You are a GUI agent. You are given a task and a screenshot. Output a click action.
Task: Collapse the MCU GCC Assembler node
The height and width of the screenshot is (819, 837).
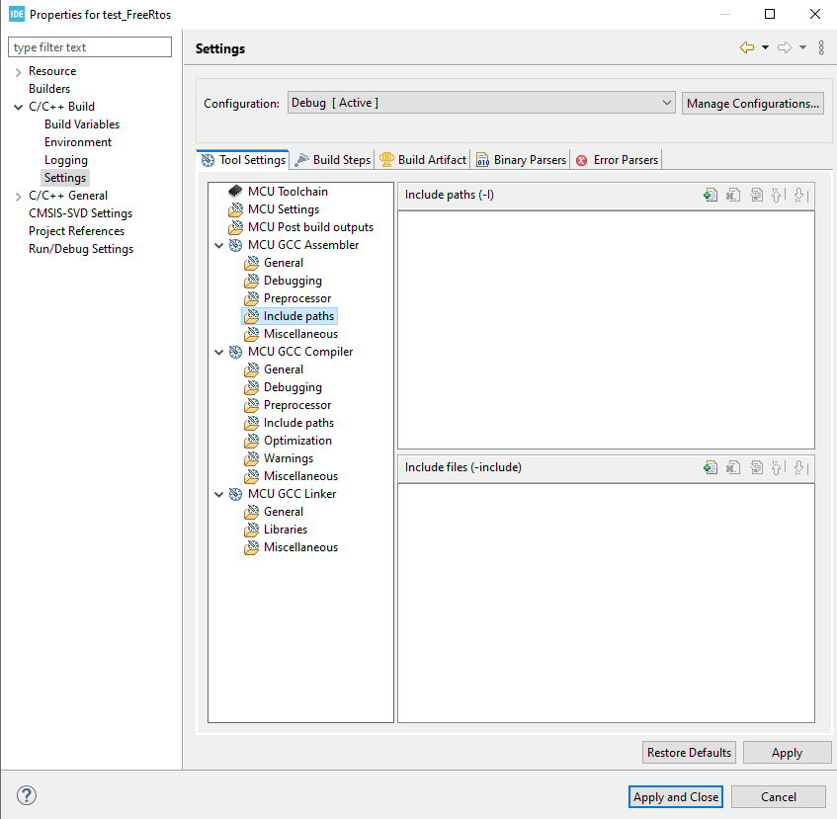218,245
